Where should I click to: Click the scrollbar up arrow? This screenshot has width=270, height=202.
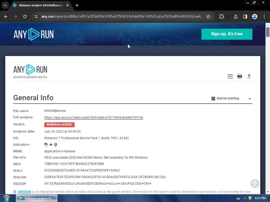[268, 25]
